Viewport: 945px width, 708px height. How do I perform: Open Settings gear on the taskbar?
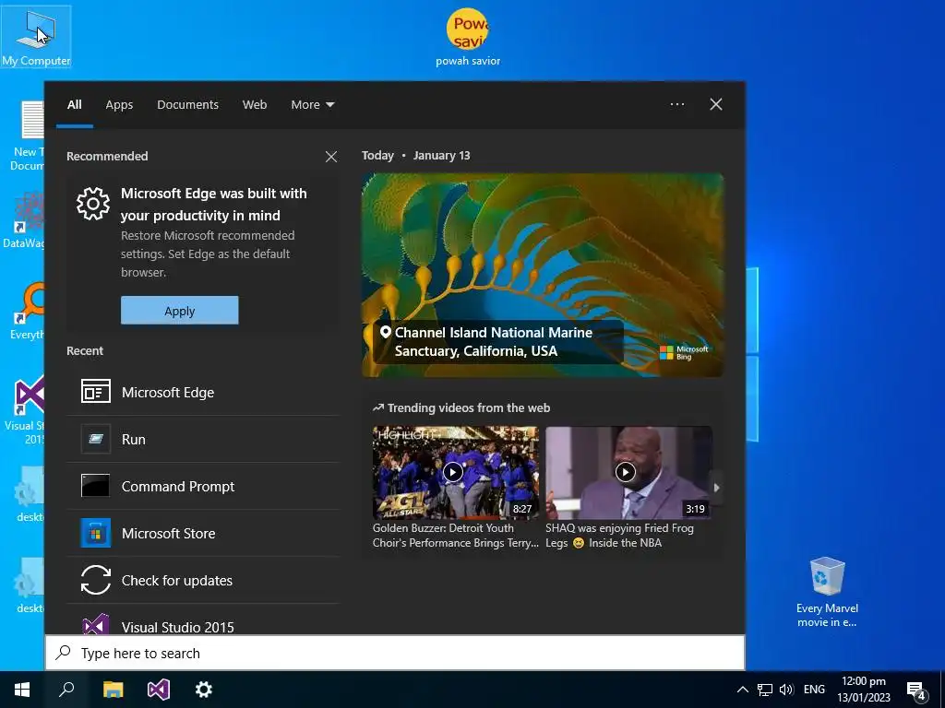(204, 690)
